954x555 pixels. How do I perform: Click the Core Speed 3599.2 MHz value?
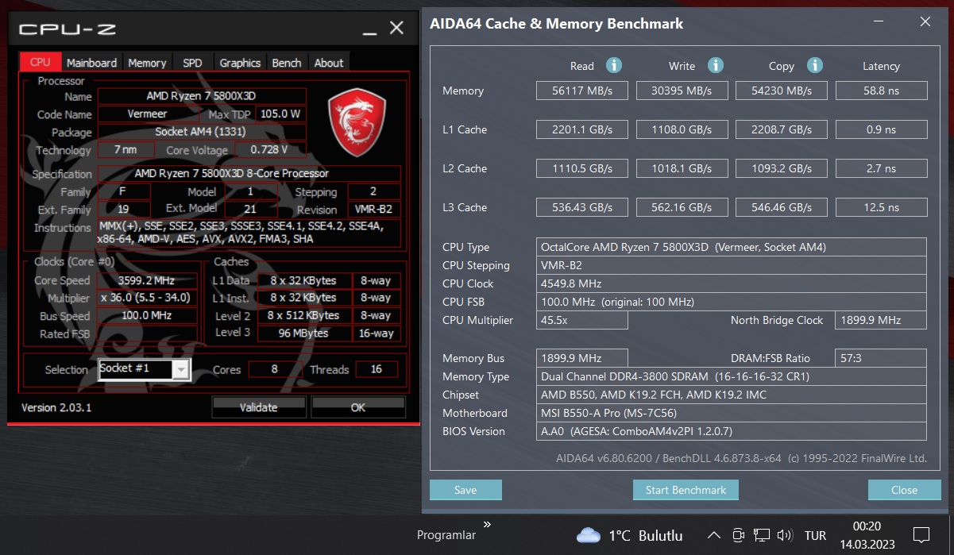tap(148, 279)
